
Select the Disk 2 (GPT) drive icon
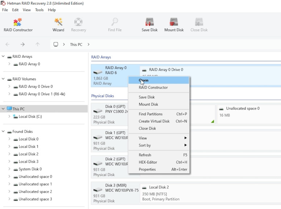point(98,163)
